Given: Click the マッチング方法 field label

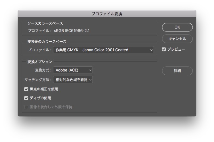Looking at the screenshot, I should 38,79.
